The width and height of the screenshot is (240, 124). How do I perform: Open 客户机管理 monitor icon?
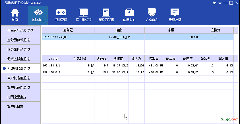coord(83,13)
